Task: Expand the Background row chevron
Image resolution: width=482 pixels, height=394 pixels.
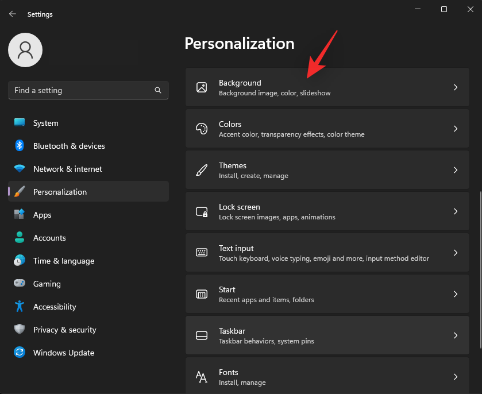Action: pyautogui.click(x=456, y=87)
